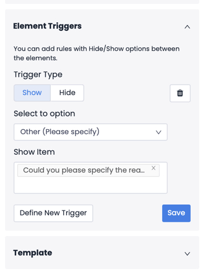Remove the 'Could you please specify' tag
The height and width of the screenshot is (277, 210).
(x=154, y=168)
